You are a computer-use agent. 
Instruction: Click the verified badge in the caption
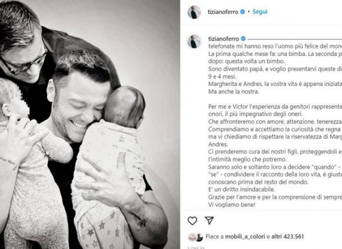point(243,39)
